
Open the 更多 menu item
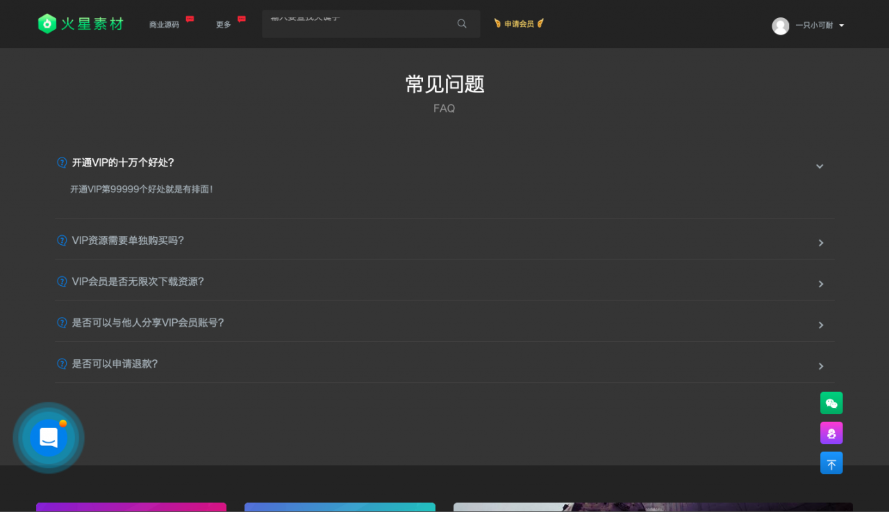tap(223, 24)
